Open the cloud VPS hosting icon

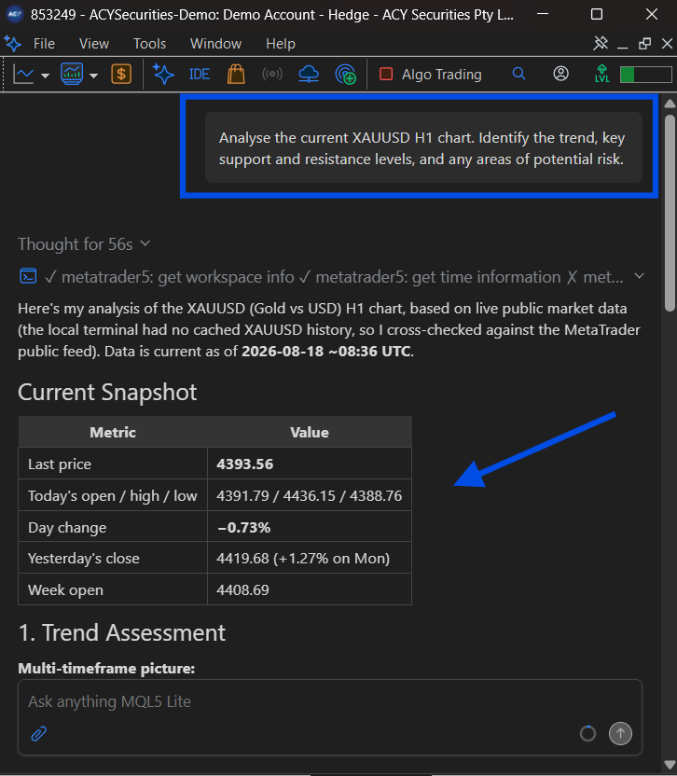click(309, 75)
